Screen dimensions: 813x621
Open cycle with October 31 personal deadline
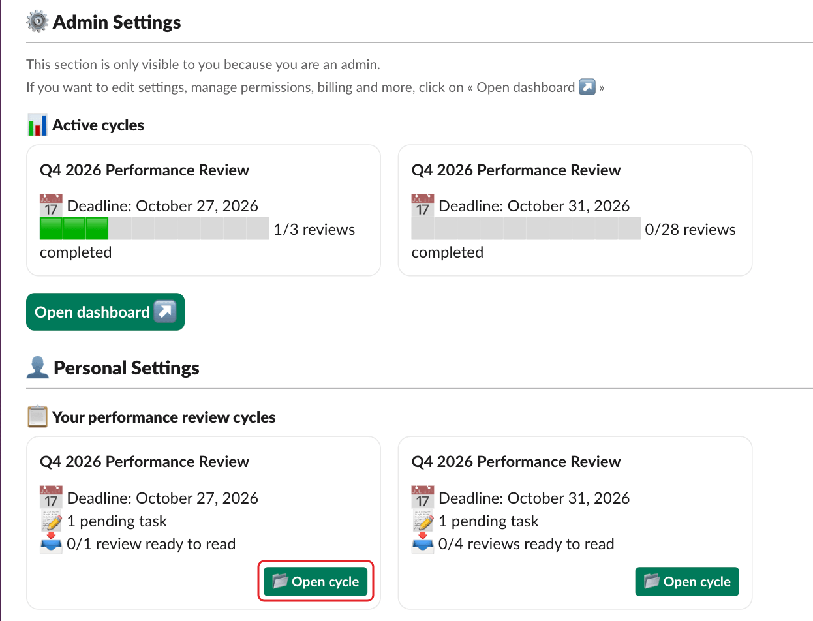click(687, 581)
